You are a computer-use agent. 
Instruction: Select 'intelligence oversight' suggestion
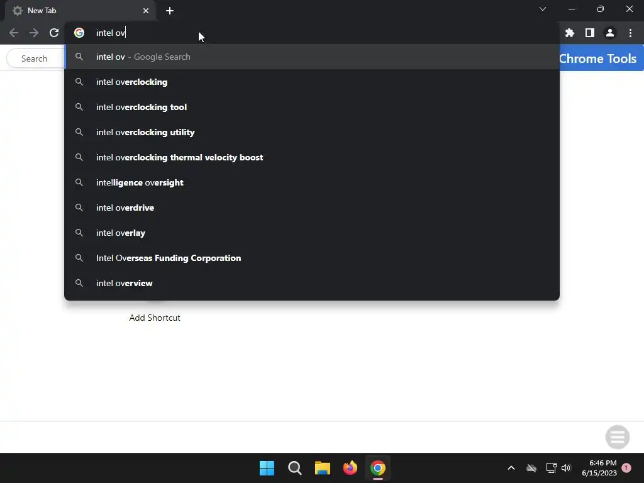point(312,182)
